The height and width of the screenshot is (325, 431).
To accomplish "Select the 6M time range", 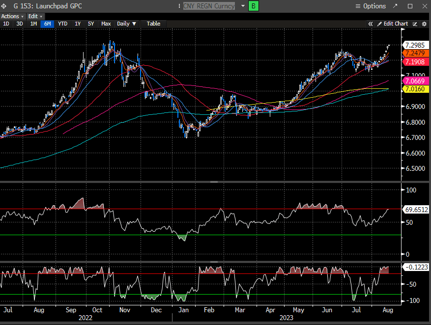I will coord(47,24).
